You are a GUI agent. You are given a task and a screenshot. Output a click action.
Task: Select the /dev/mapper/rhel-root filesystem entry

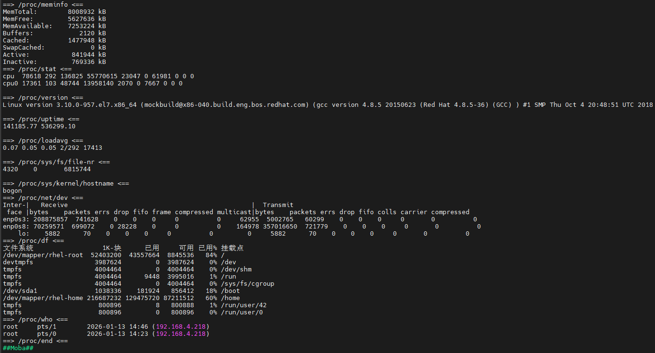coord(43,255)
